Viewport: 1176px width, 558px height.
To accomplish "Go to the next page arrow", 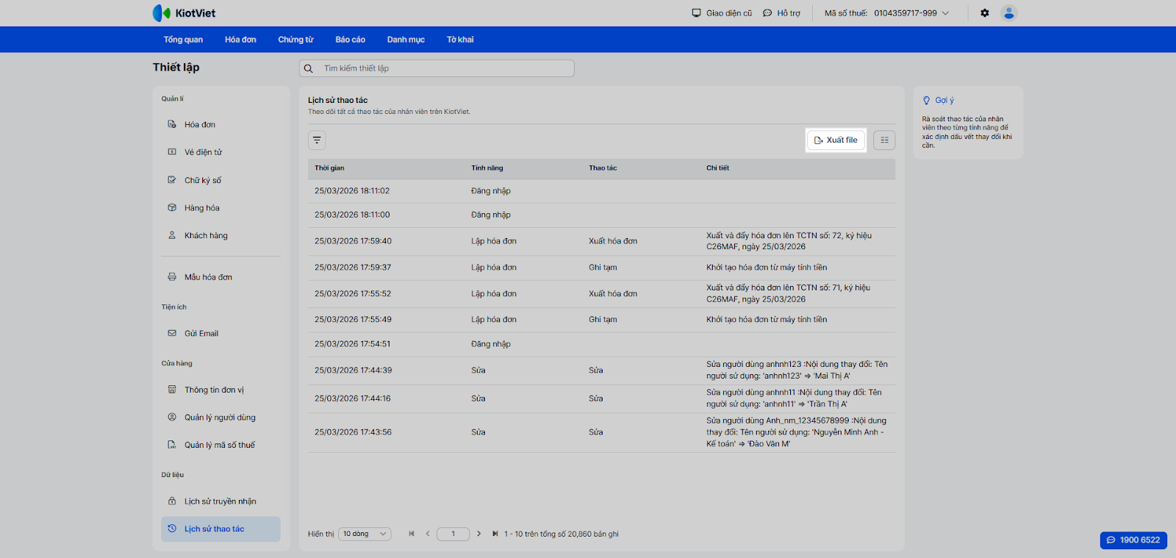I will click(x=479, y=534).
